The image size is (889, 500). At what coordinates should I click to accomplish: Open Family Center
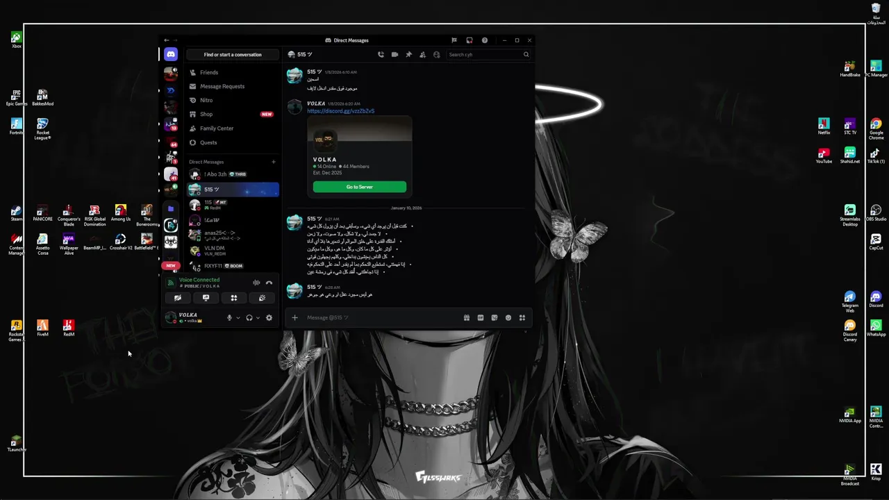point(233,128)
